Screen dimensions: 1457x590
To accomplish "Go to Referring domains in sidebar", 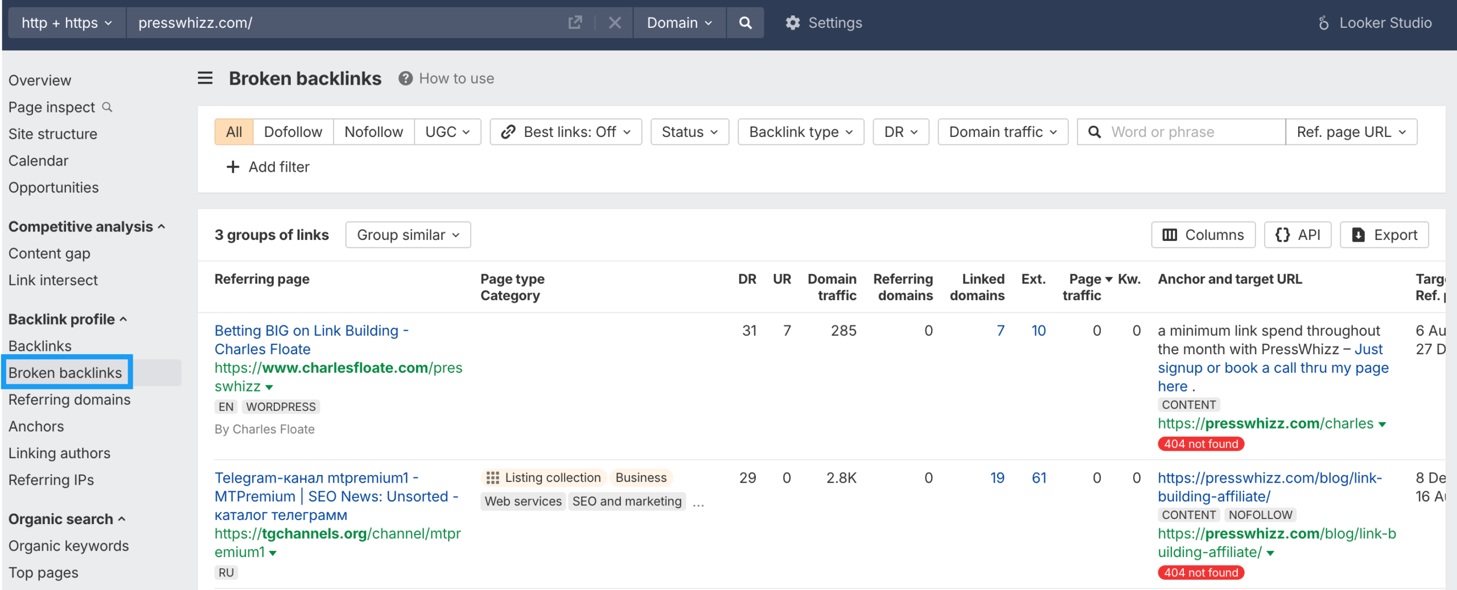I will click(x=69, y=400).
